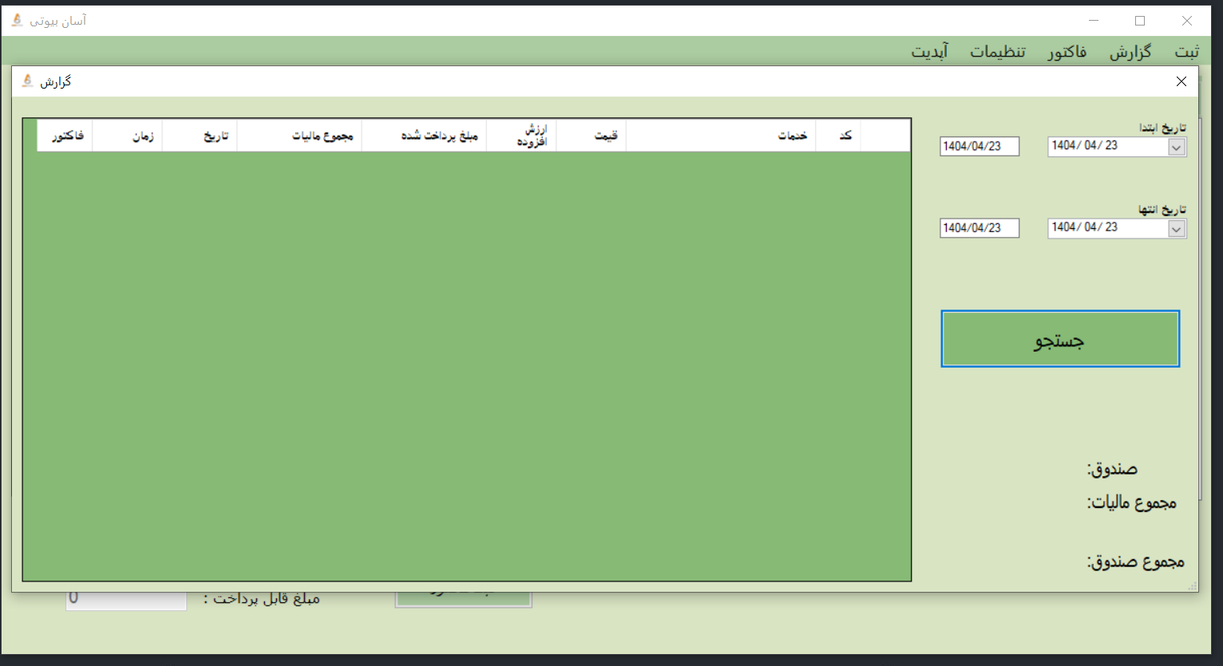This screenshot has height=666, width=1223.
Task: Close the گزارش report dialog
Action: 1181,81
